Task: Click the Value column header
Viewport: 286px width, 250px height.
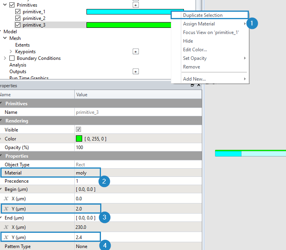Action: pos(138,94)
